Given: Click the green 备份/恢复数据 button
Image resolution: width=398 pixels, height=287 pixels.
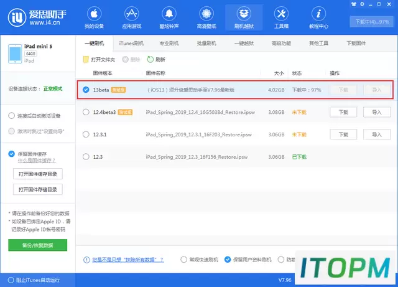Looking at the screenshot, I should tap(37, 245).
